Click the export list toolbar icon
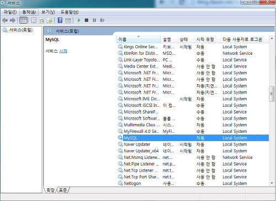This screenshot has height=201, width=276. pyautogui.click(x=50, y=20)
